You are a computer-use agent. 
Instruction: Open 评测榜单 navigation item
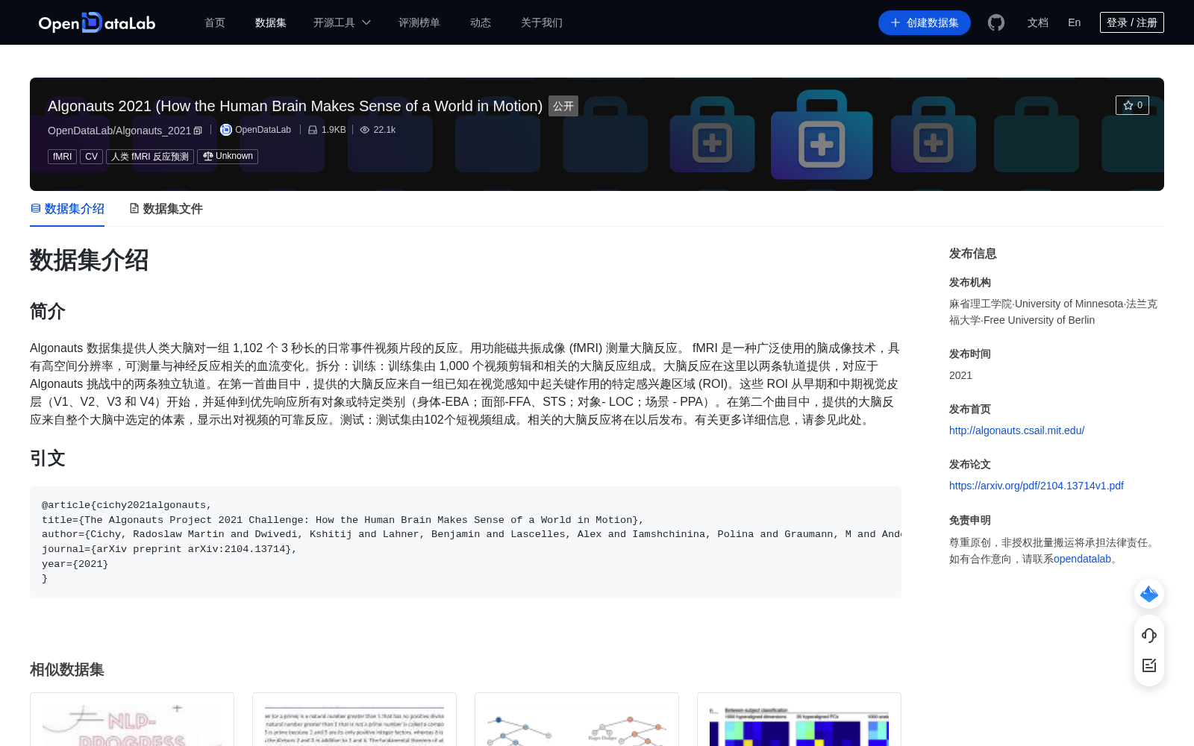click(x=419, y=22)
